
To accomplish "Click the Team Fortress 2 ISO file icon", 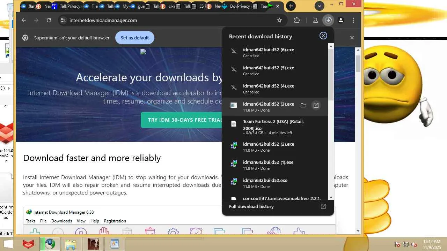I will coord(234,124).
